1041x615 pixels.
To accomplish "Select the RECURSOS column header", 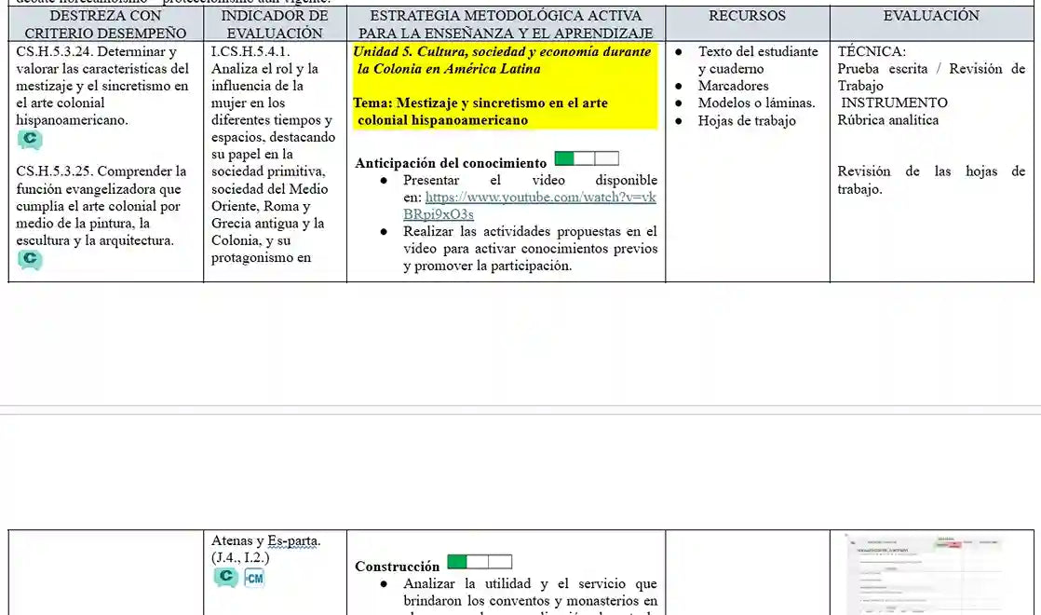I will coord(746,16).
